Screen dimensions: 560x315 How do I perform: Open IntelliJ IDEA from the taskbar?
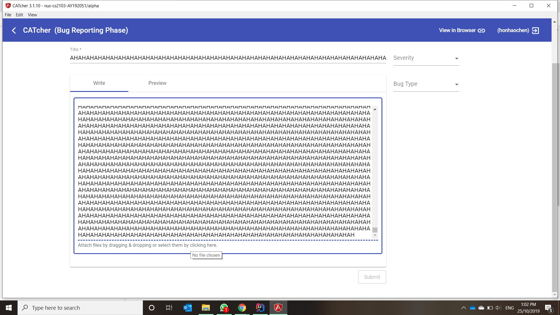[x=260, y=308]
